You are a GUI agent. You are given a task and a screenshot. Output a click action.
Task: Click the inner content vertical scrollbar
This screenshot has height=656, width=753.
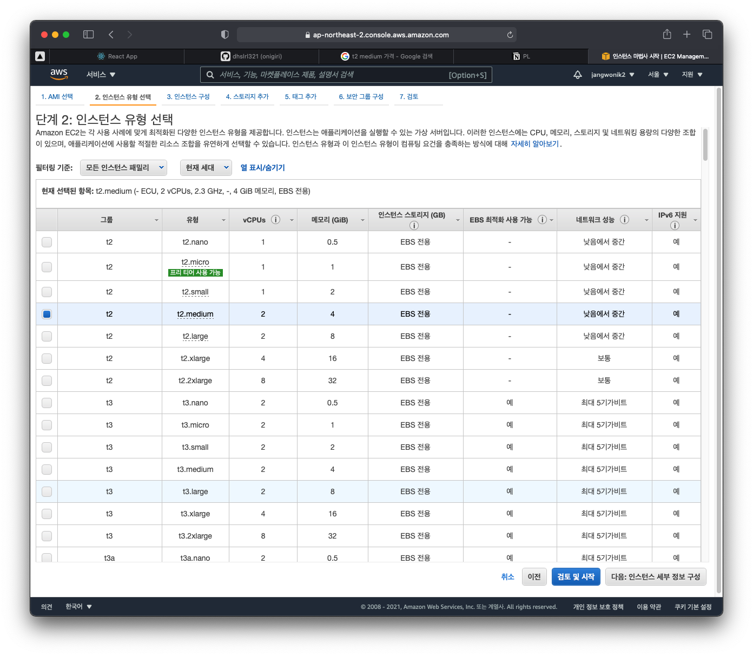click(705, 145)
